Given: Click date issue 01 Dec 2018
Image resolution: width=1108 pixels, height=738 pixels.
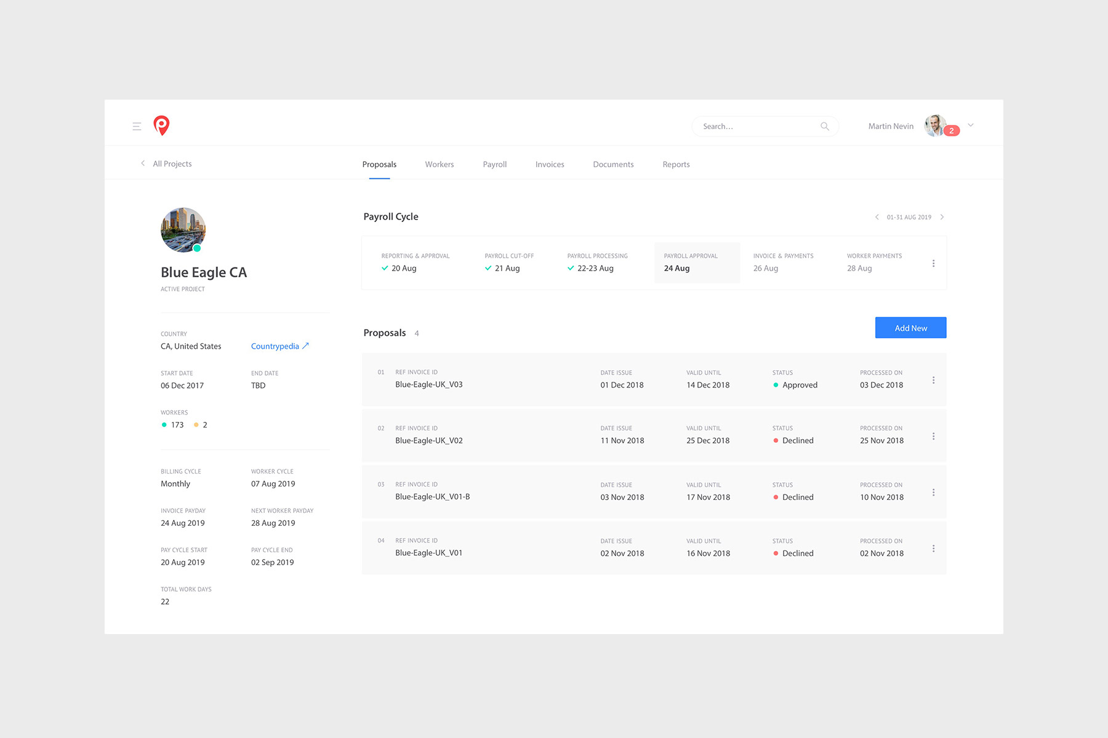Looking at the screenshot, I should 622,385.
